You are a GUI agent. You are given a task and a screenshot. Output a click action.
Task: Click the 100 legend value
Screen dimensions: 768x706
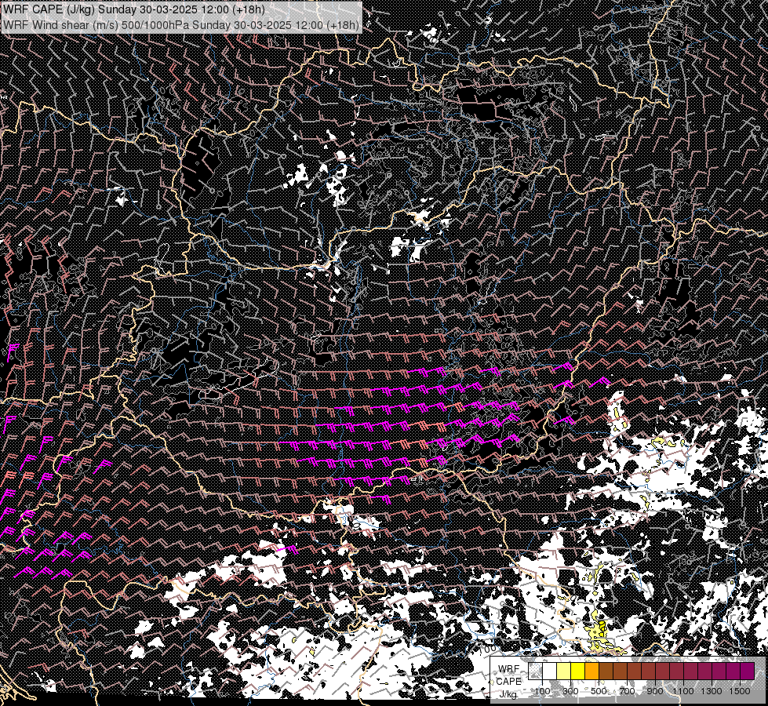pyautogui.click(x=542, y=691)
